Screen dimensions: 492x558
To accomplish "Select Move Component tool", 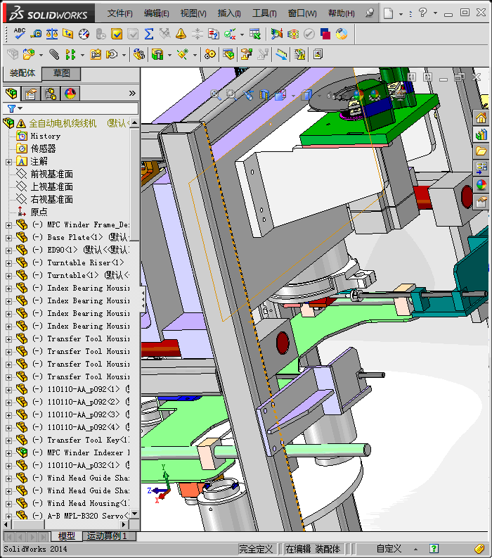I will tap(112, 54).
